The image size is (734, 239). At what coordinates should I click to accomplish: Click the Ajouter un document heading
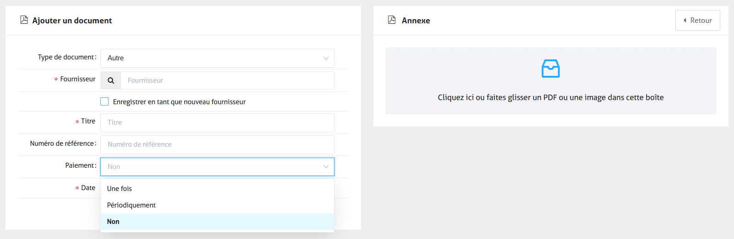coord(72,21)
